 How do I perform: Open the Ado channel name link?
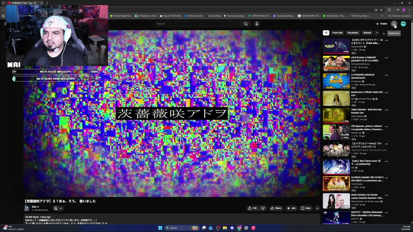point(34,207)
